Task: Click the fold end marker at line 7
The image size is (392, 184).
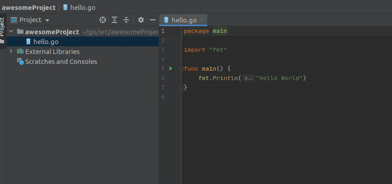Action: 181,88
